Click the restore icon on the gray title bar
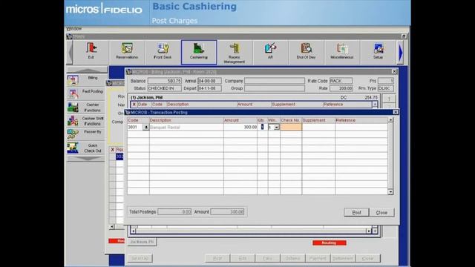This screenshot has height=267, width=475. 404,36
